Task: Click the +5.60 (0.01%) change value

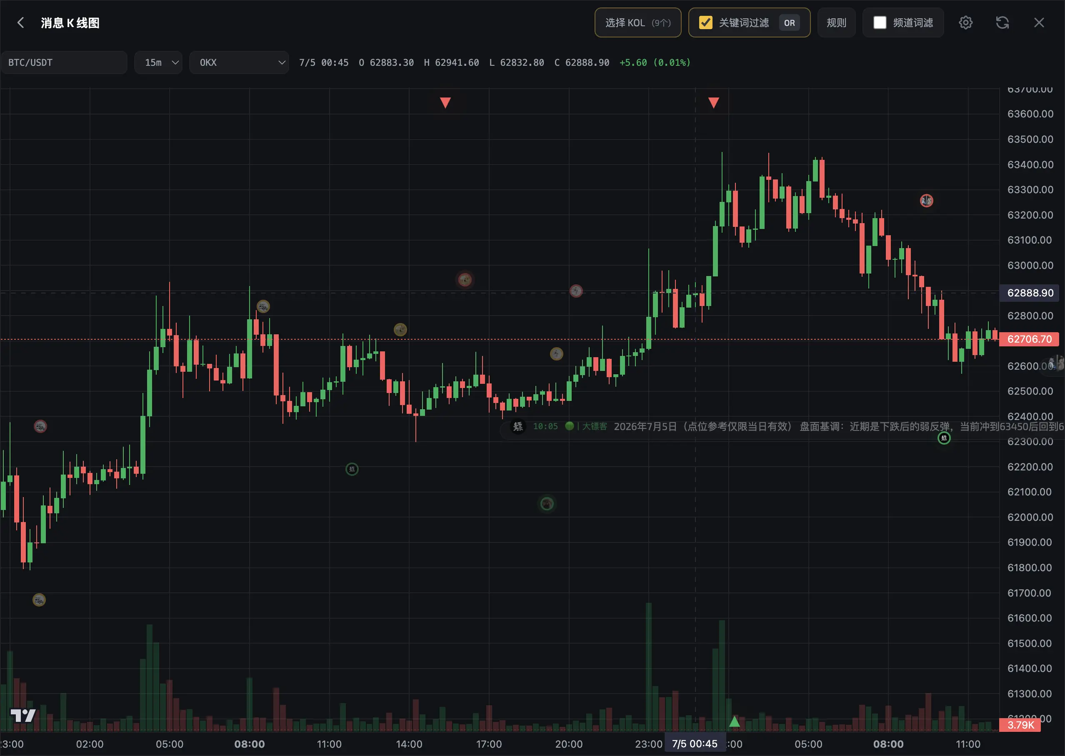Action: point(655,62)
